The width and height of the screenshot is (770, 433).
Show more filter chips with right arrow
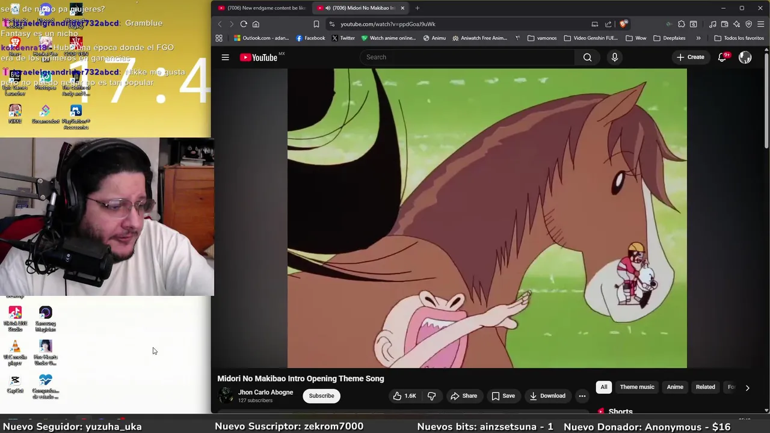[747, 388]
